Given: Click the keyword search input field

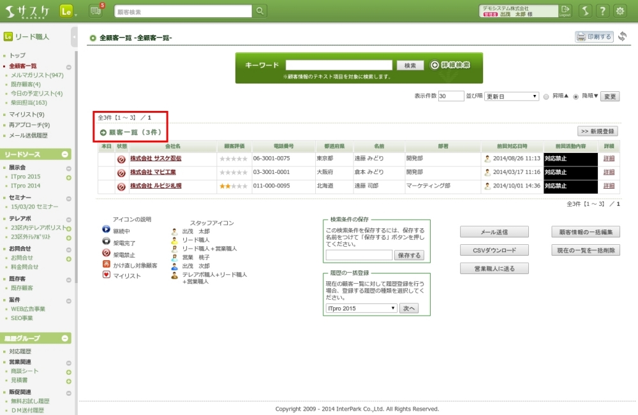Looking at the screenshot, I should click(x=338, y=65).
